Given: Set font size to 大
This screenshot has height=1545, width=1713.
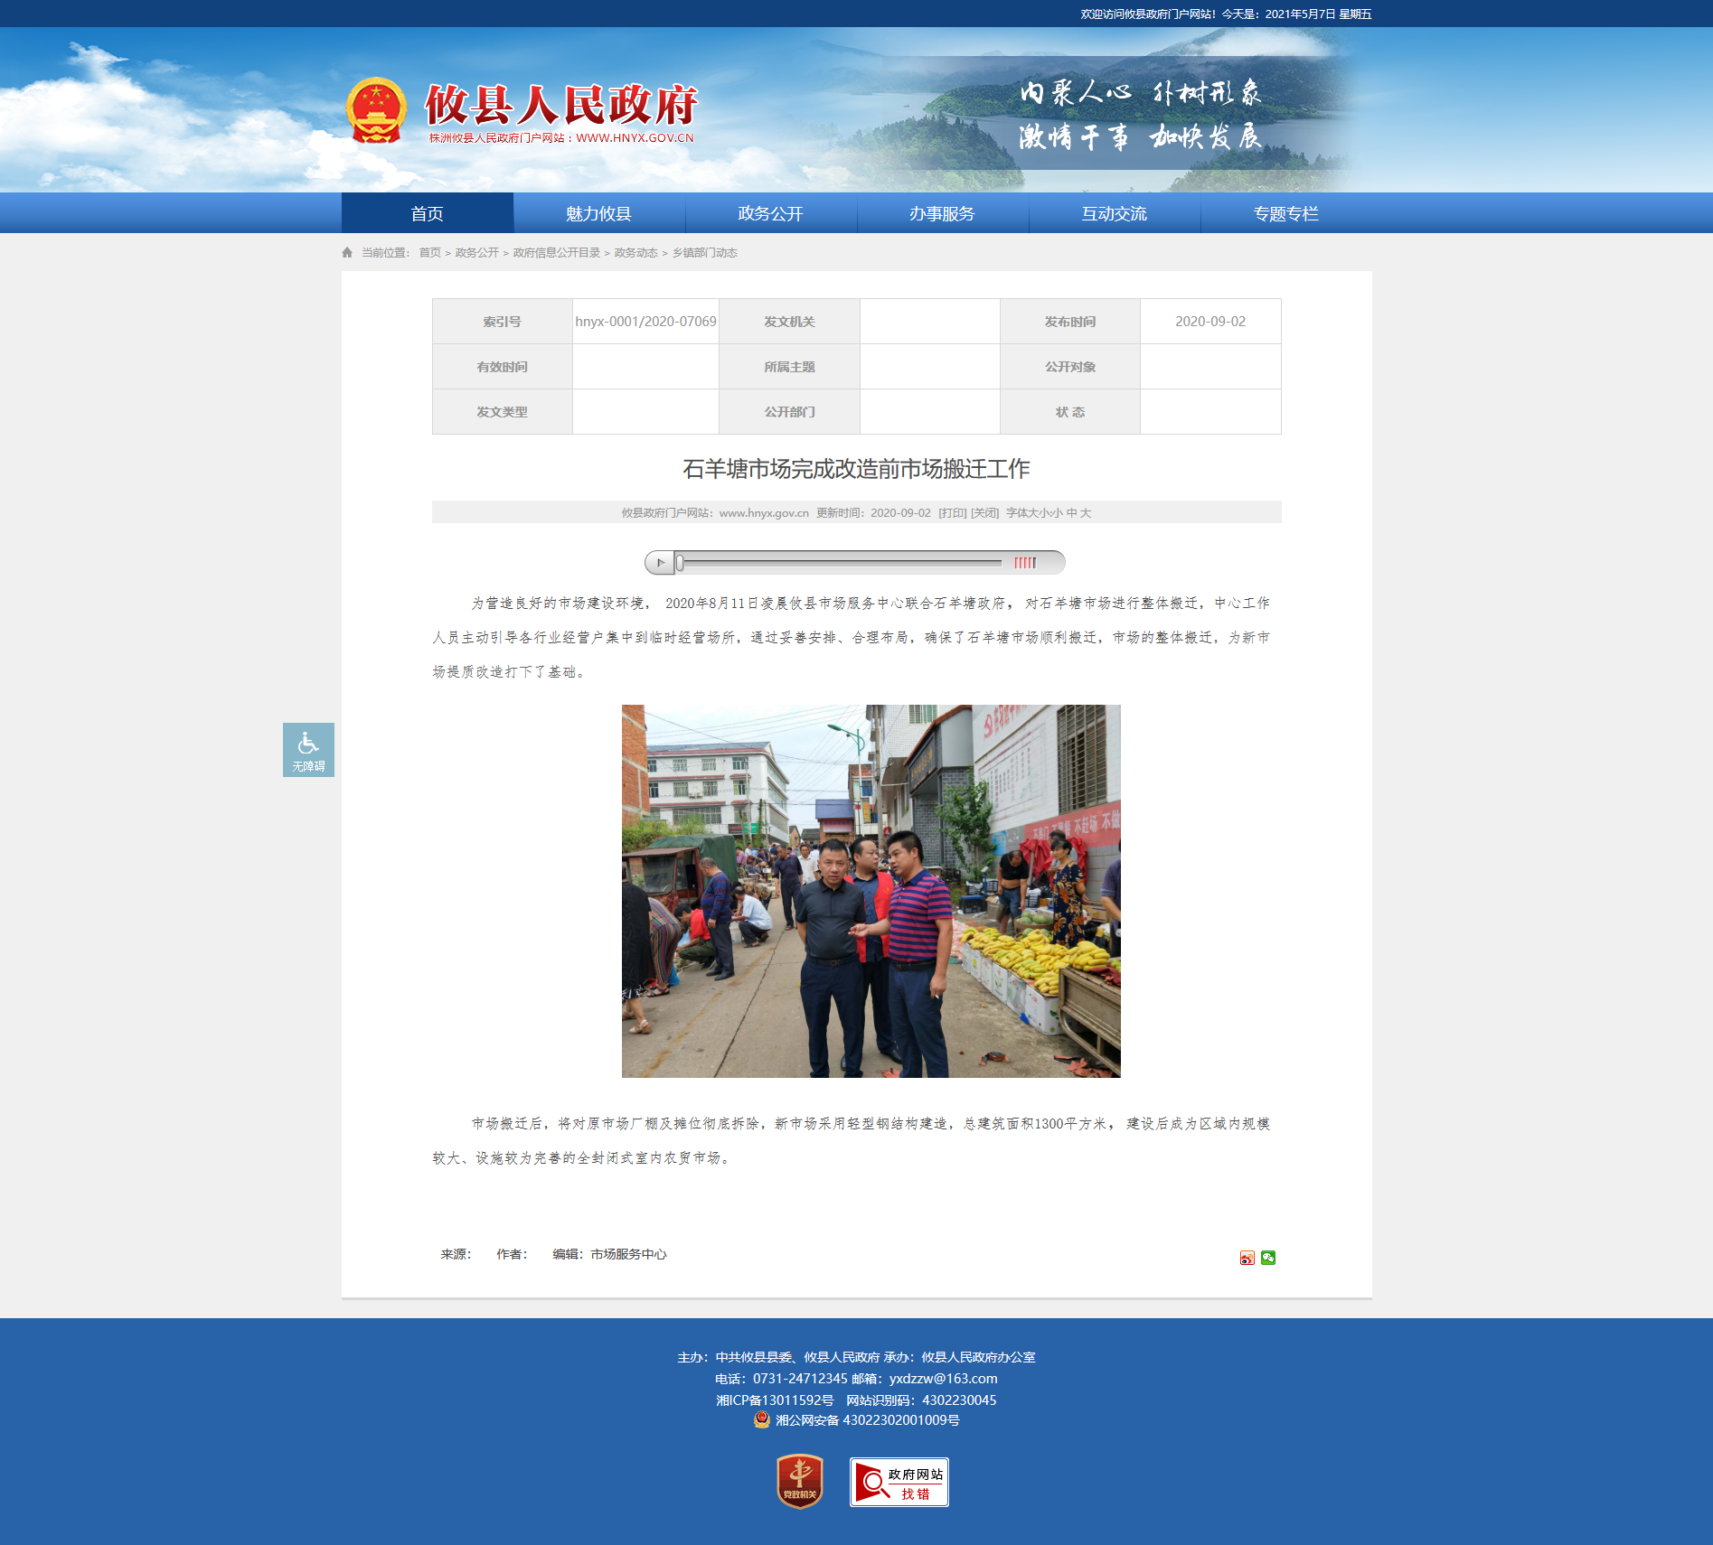Looking at the screenshot, I should pos(1086,513).
